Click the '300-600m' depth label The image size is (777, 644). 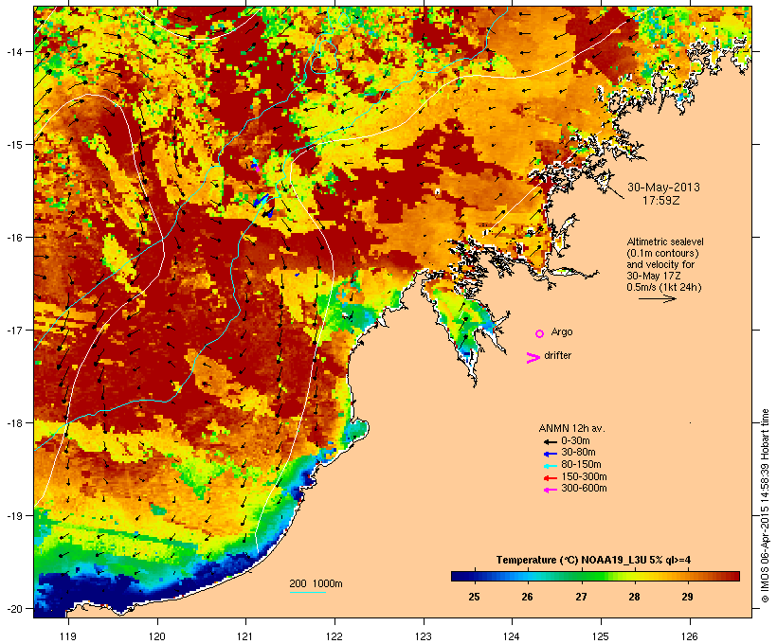coord(584,489)
